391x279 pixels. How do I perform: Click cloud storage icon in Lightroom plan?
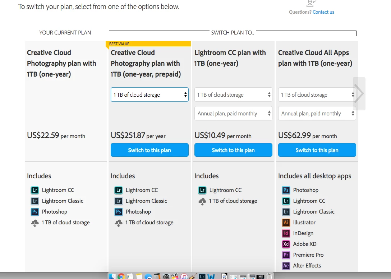(x=202, y=201)
